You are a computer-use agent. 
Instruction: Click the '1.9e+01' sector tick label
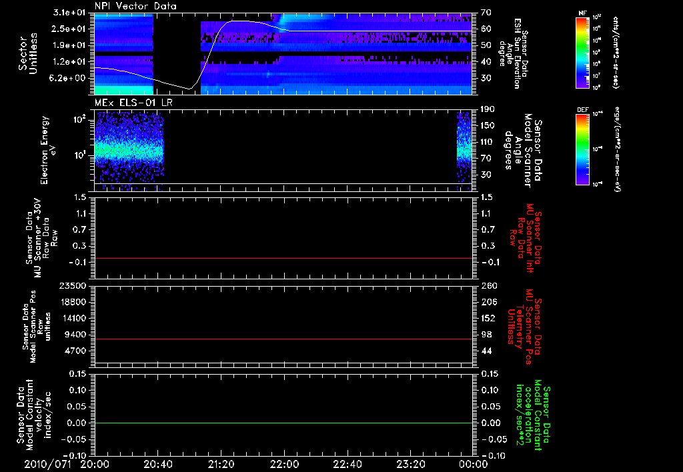click(69, 45)
